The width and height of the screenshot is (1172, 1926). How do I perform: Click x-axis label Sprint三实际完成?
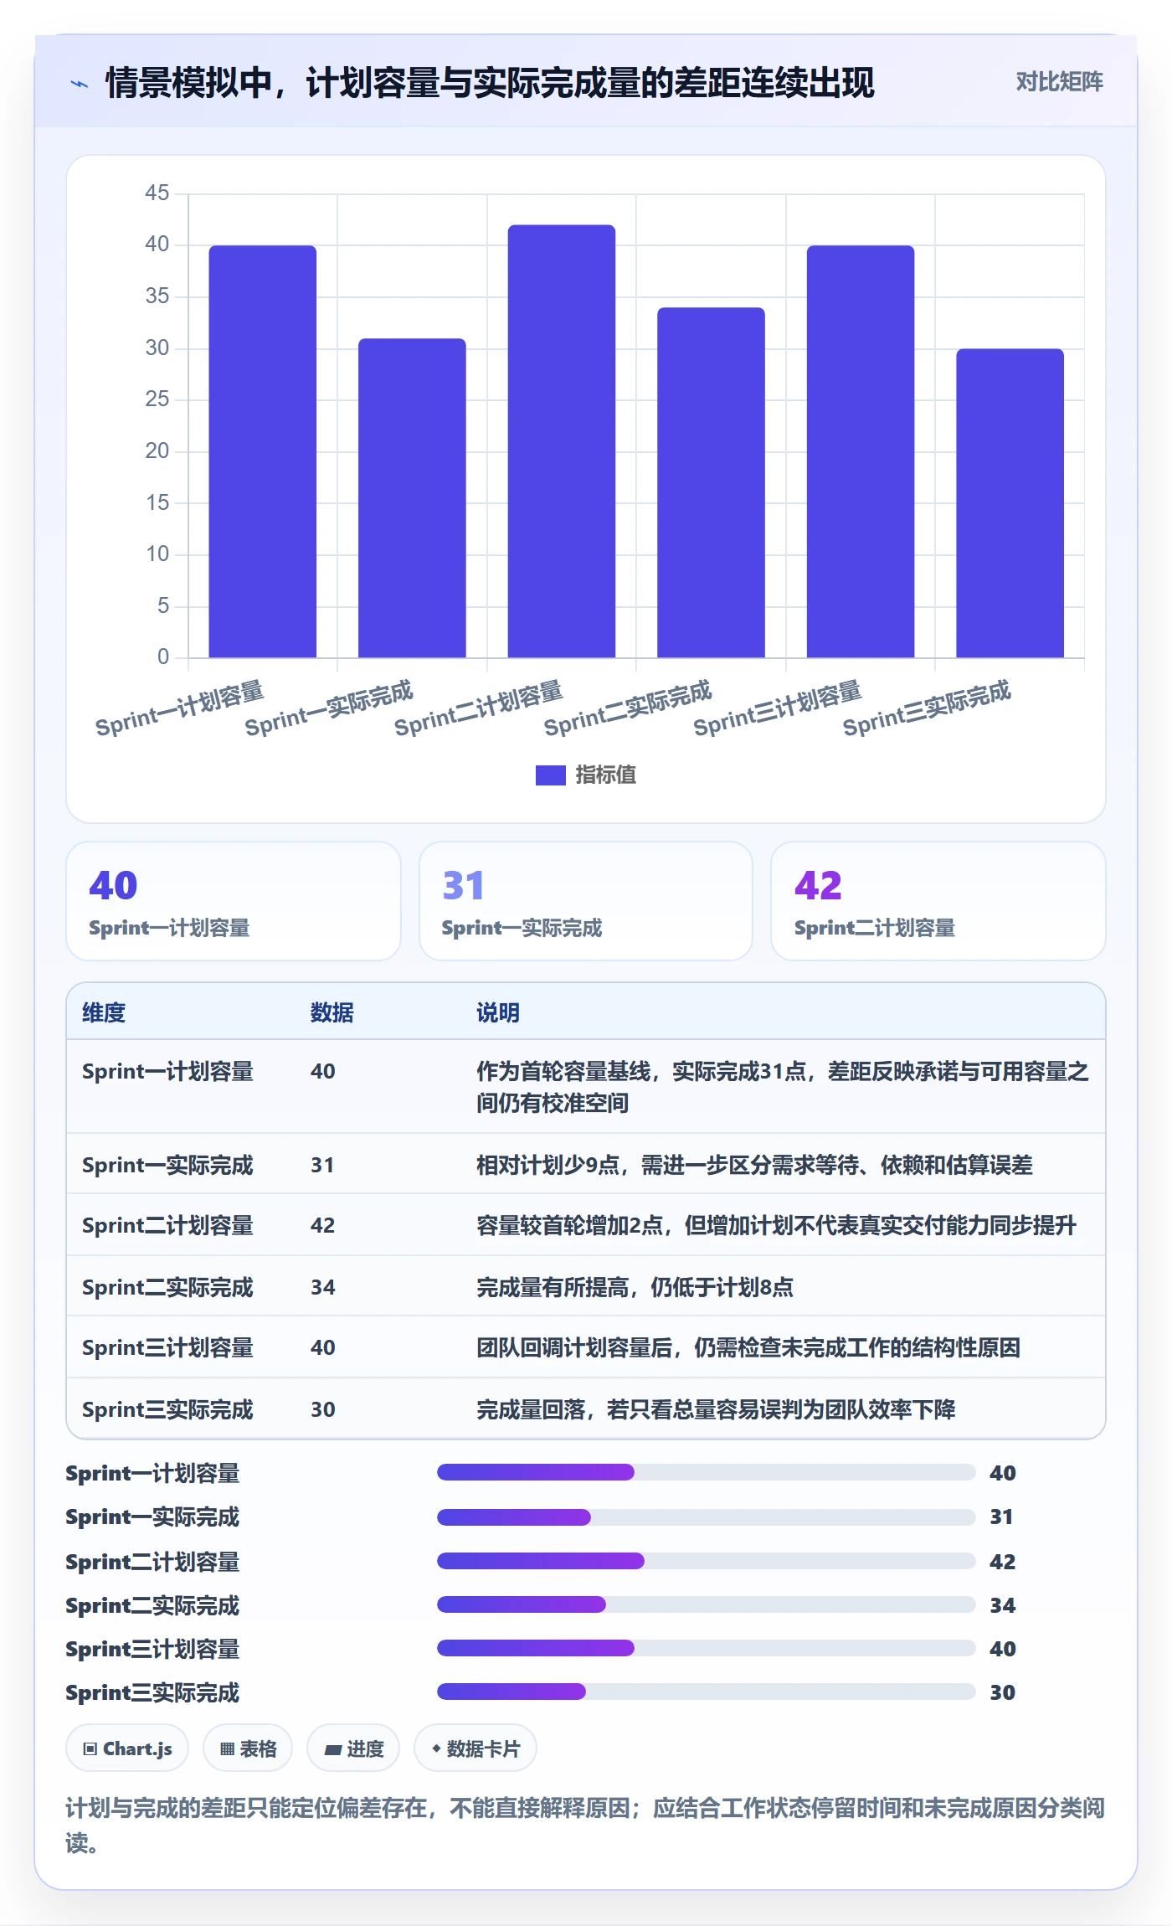click(927, 708)
